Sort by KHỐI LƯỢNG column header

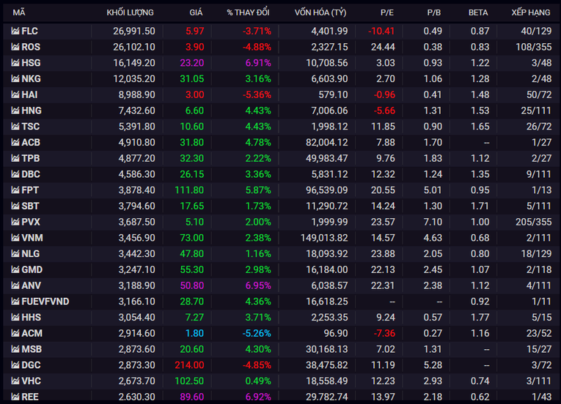point(130,13)
